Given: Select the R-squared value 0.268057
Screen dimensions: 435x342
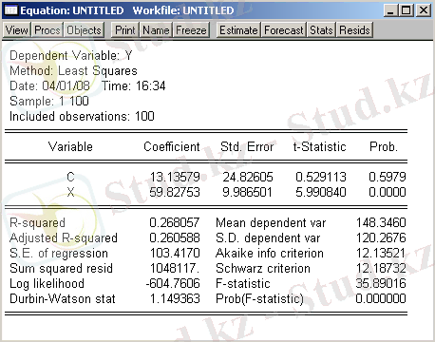Looking at the screenshot, I should point(175,222).
